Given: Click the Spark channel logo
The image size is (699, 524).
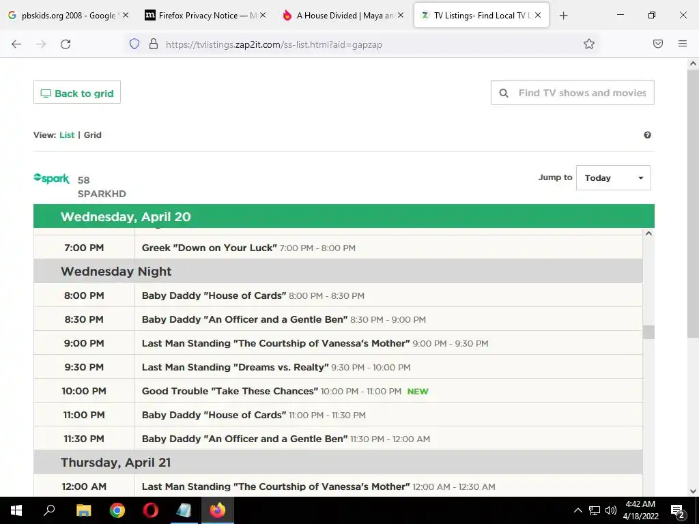Looking at the screenshot, I should (x=51, y=179).
